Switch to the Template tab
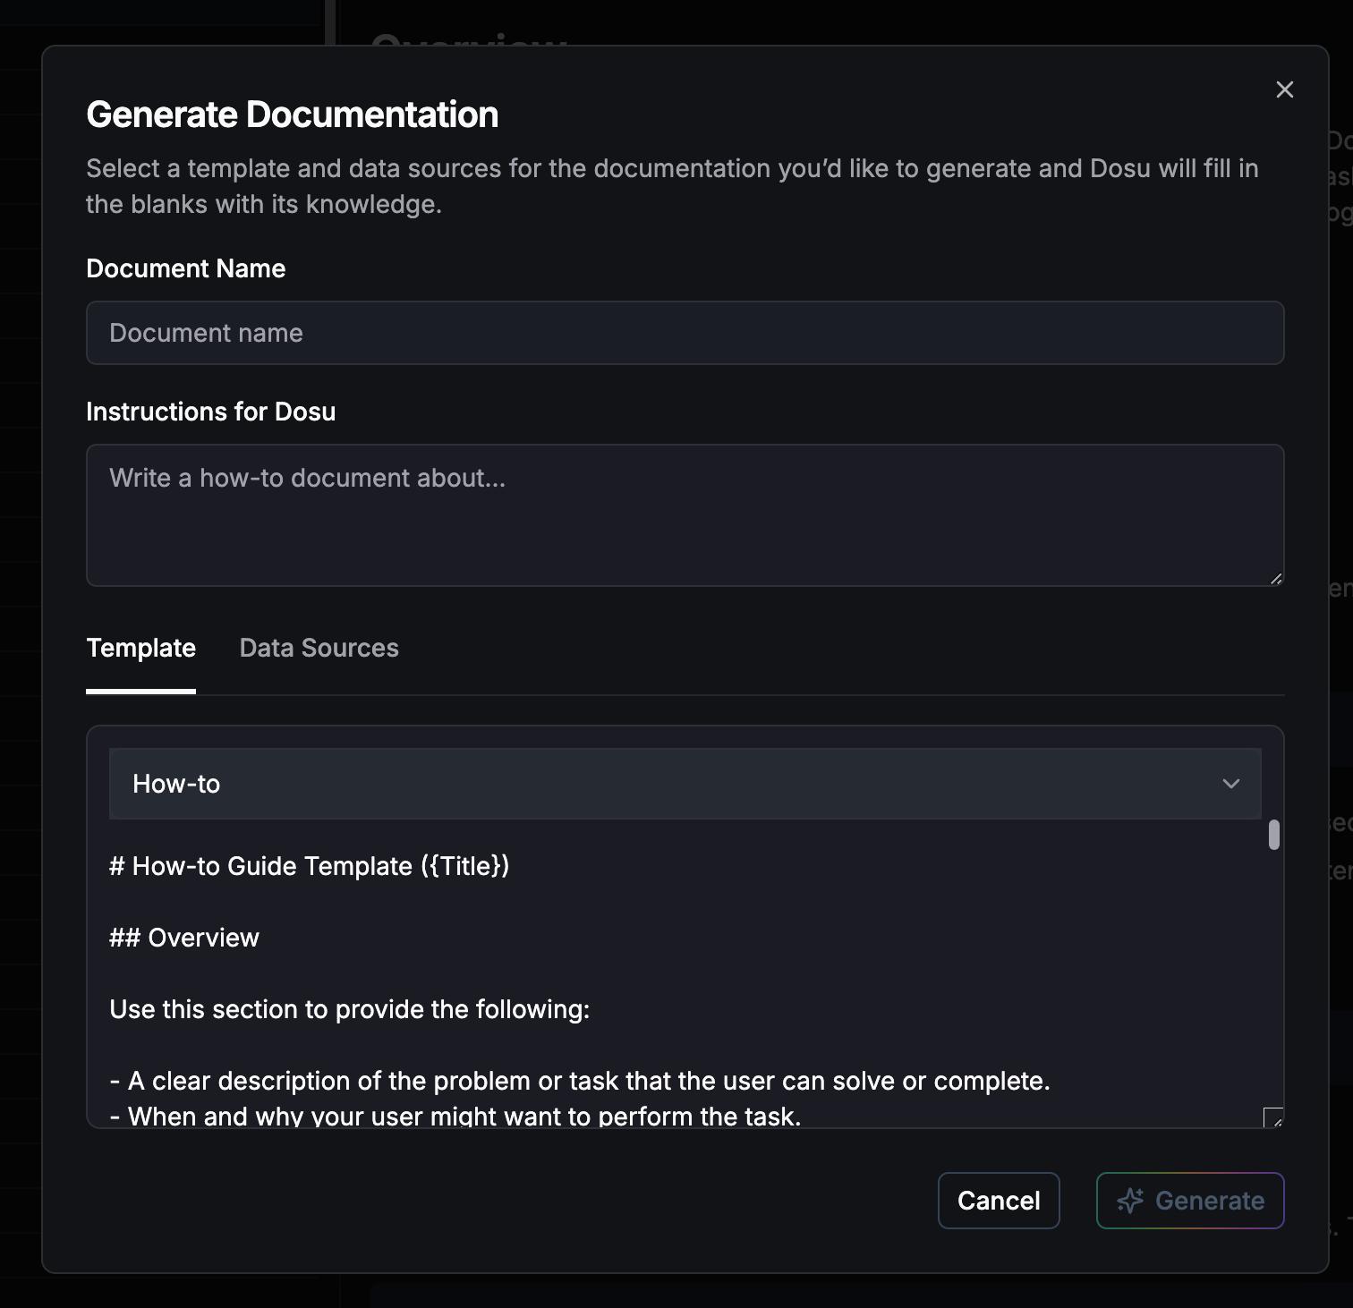The width and height of the screenshot is (1353, 1308). [140, 648]
